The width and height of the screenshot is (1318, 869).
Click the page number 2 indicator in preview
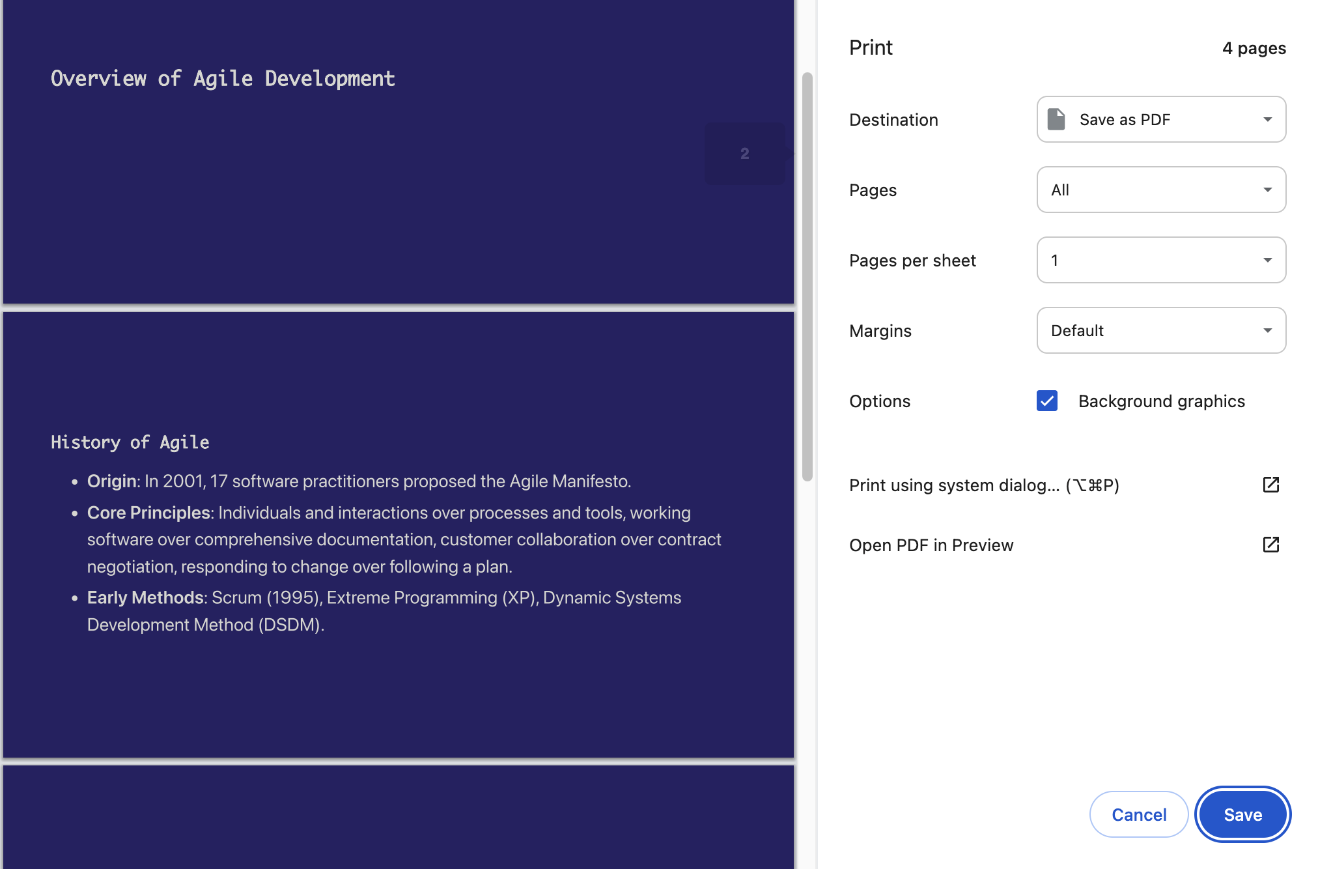tap(744, 154)
